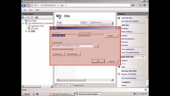Screen dimensions: 170x96
Task: Collapse the server node in tree
Action: (x=23, y=23)
